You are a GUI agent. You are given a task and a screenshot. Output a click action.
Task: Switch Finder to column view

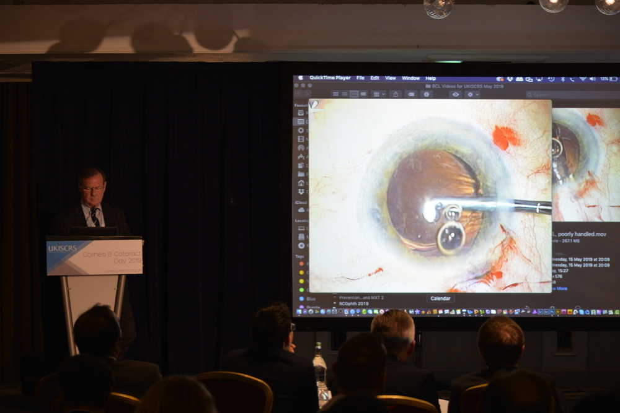pos(354,94)
